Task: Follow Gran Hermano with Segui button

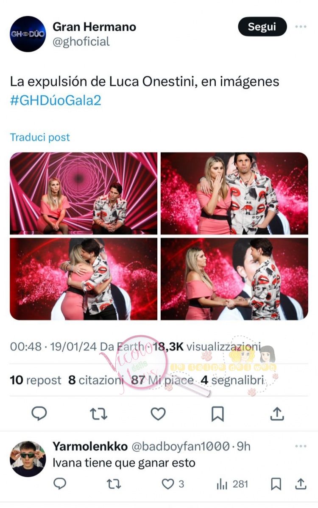Action: click(262, 27)
